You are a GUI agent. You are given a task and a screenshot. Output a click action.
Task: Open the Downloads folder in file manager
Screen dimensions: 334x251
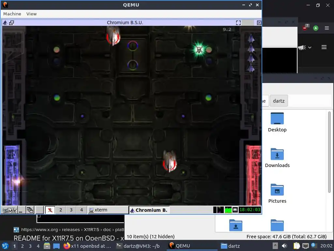coord(277,158)
